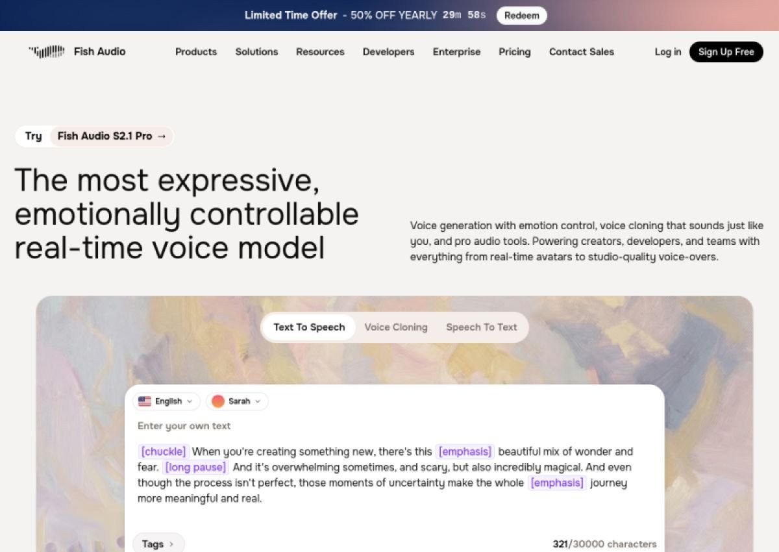Open the Sarah voice dropdown
This screenshot has width=779, height=552.
[237, 401]
